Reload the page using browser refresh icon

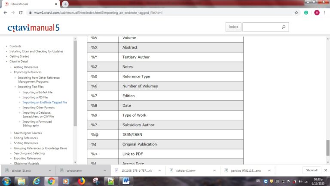point(21,12)
